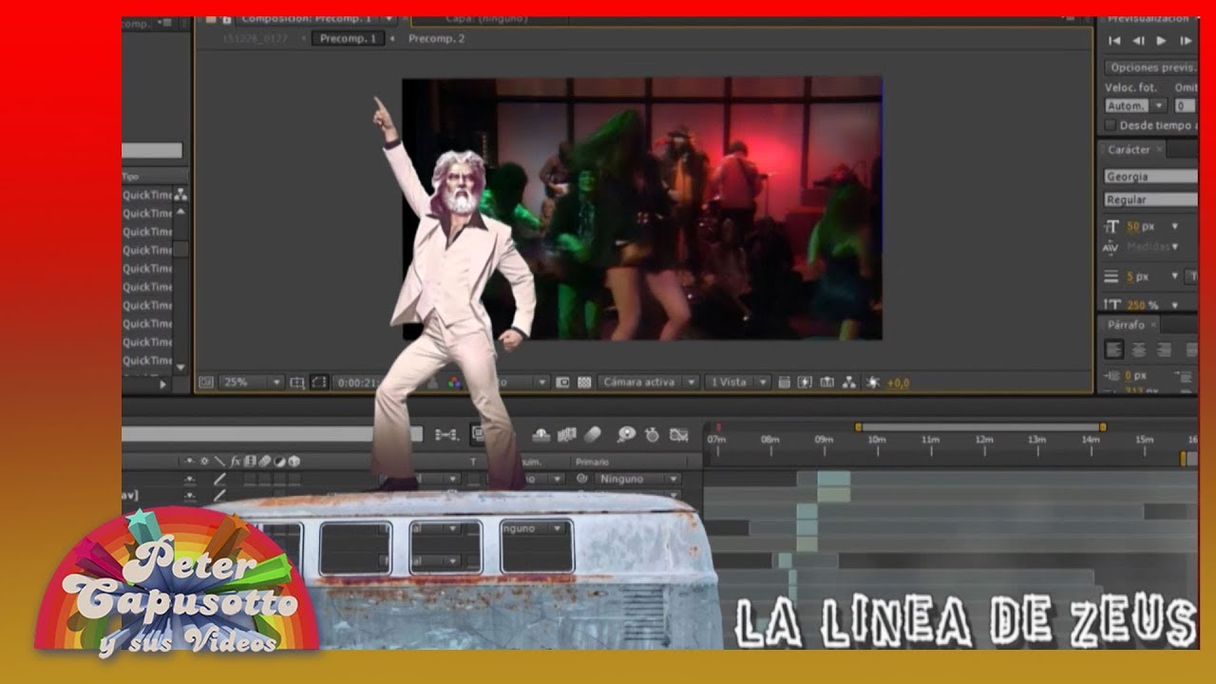Enable the Desde tiempo actual checkbox
The image size is (1216, 684).
[1110, 125]
